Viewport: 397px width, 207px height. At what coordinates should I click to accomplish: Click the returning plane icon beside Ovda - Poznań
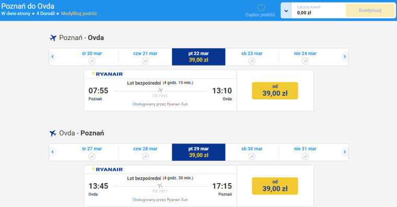[x=53, y=133]
